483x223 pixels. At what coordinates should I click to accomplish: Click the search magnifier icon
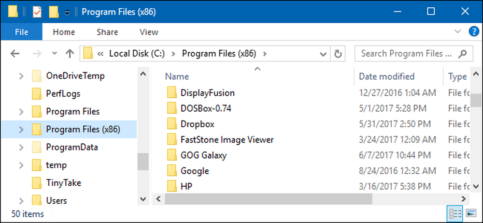coord(462,54)
